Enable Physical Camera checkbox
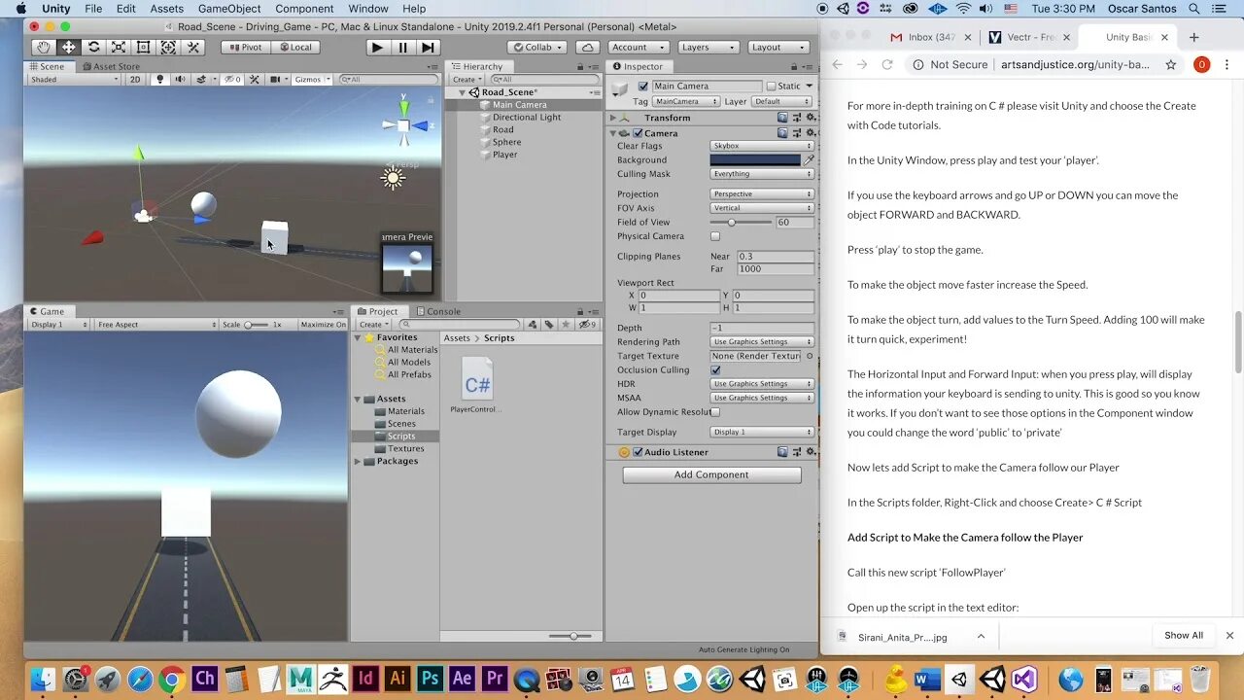This screenshot has height=700, width=1244. pyautogui.click(x=715, y=236)
